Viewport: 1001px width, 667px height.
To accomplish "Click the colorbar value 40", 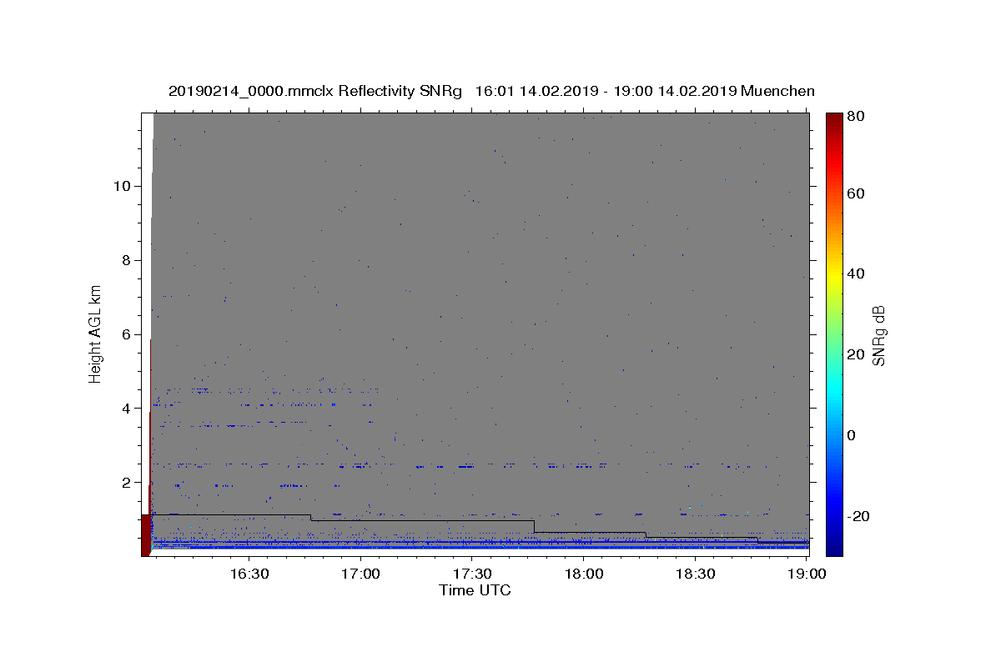I will point(855,274).
